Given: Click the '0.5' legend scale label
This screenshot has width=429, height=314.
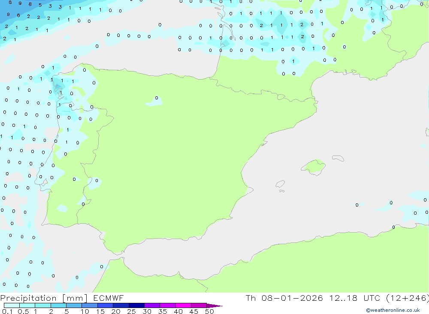Looking at the screenshot, I should coord(23,311).
